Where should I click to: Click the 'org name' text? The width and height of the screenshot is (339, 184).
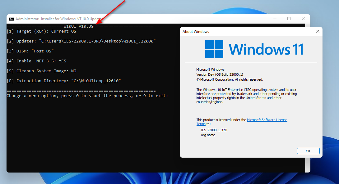pos(208,135)
